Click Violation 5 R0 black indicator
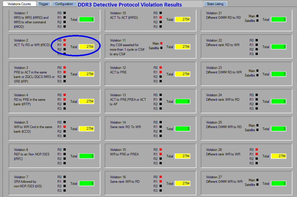Viewport: 297px width, 197px height. 65,122
